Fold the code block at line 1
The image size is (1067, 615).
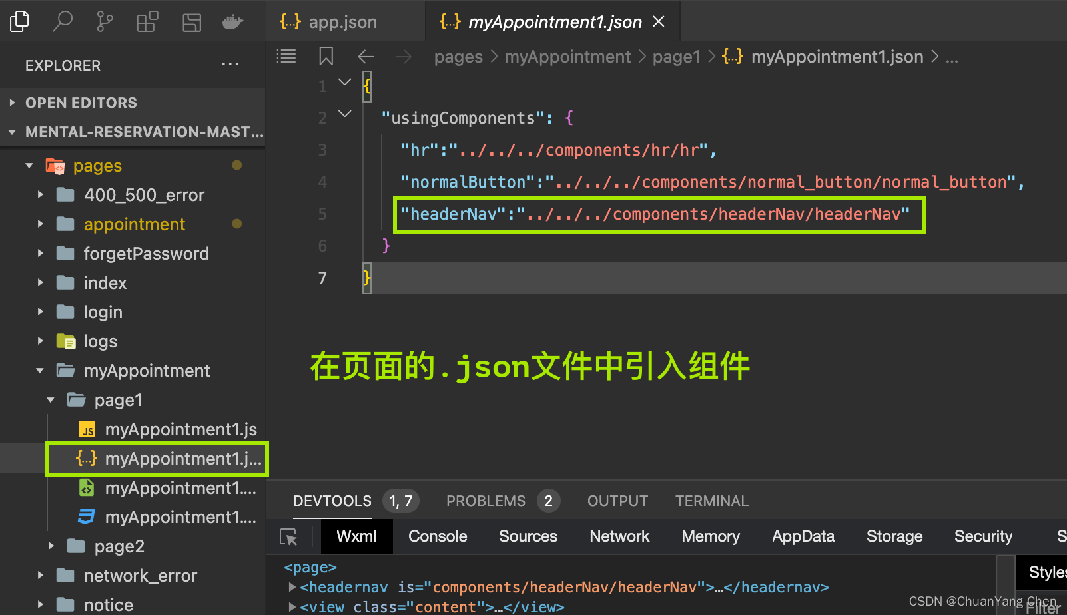pos(344,83)
